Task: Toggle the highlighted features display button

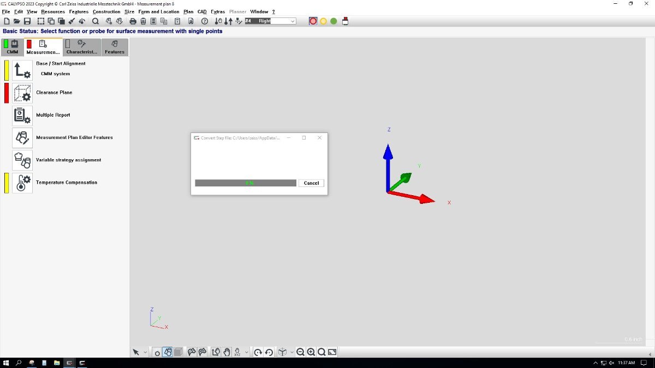Action: (x=168, y=352)
